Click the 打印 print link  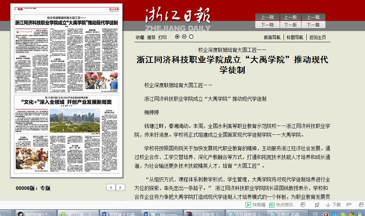(x=163, y=37)
